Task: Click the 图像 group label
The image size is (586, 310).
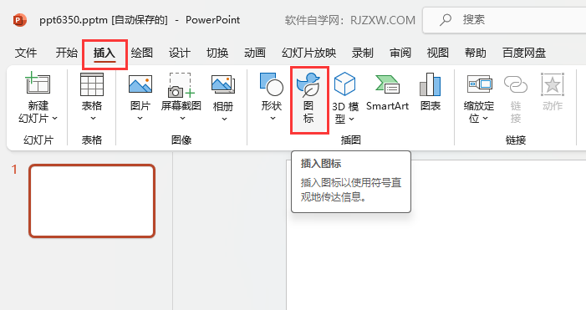Action: 181,140
